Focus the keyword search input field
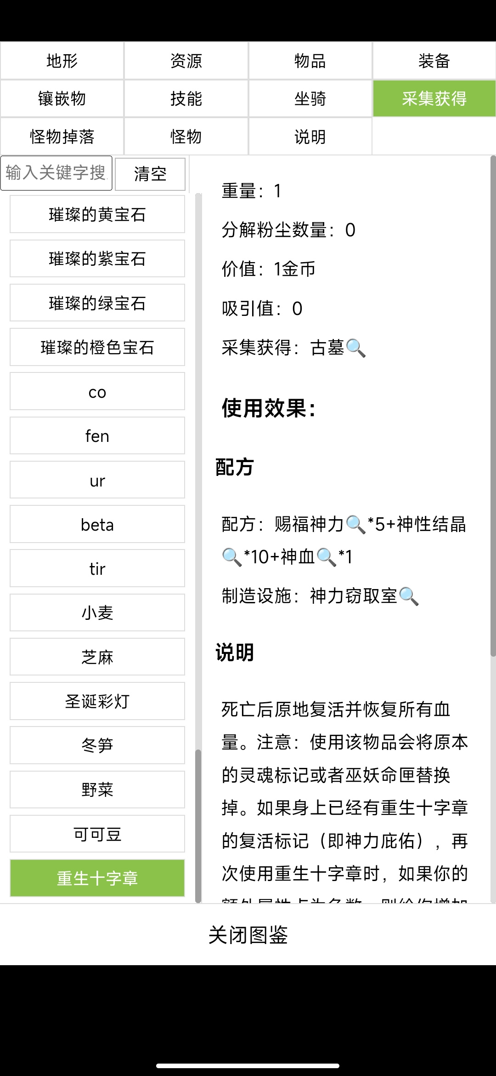 tap(56, 173)
